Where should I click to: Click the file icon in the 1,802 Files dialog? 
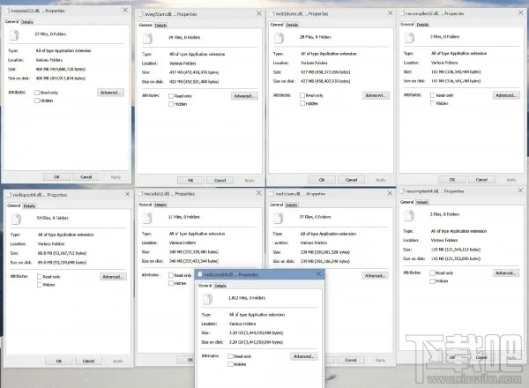(x=209, y=301)
